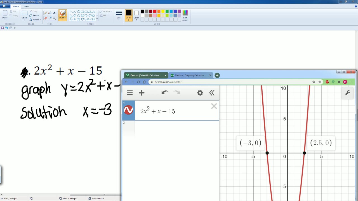Click the Resize button
Screen dimensions: 358x201
34,15
